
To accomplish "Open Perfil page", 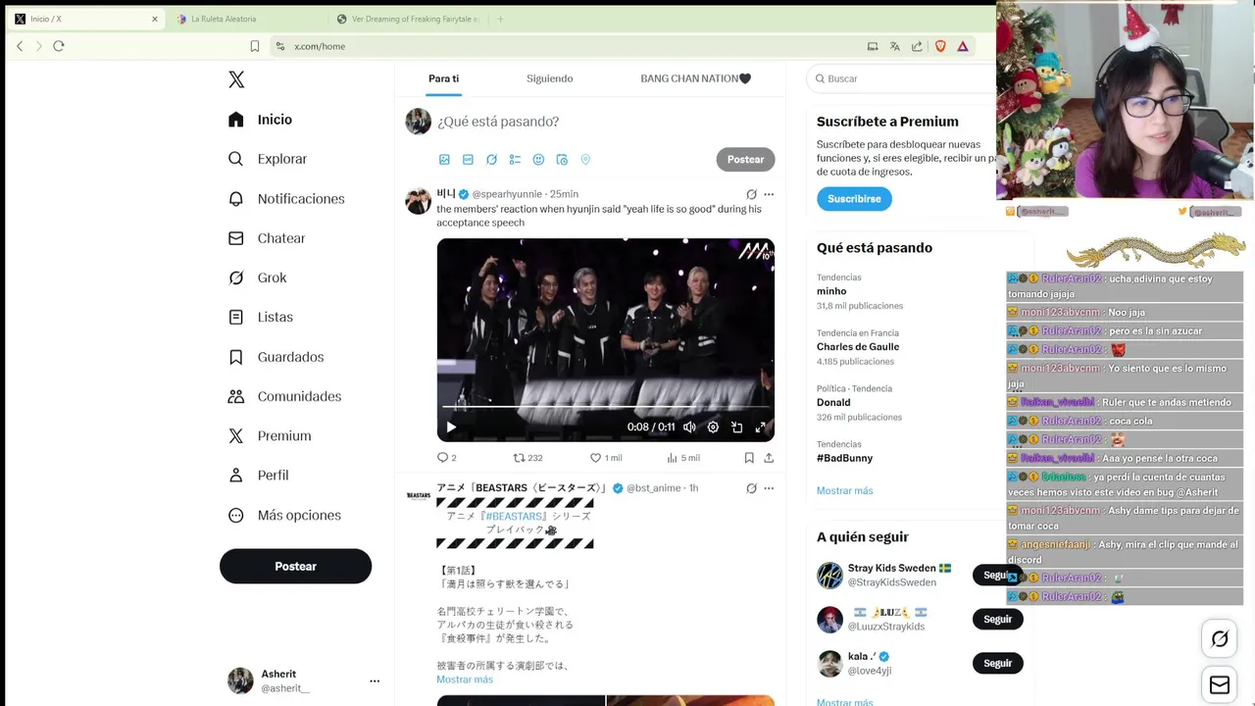I will coord(258,475).
